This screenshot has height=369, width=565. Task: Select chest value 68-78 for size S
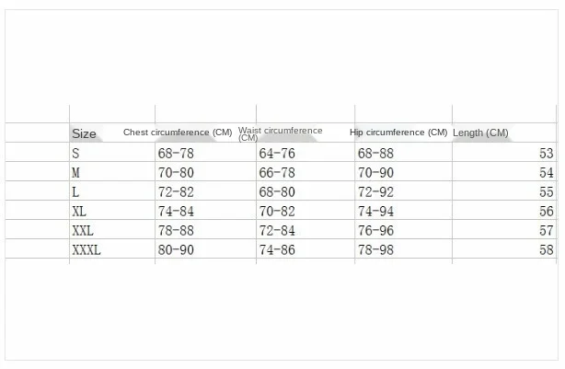(x=175, y=154)
